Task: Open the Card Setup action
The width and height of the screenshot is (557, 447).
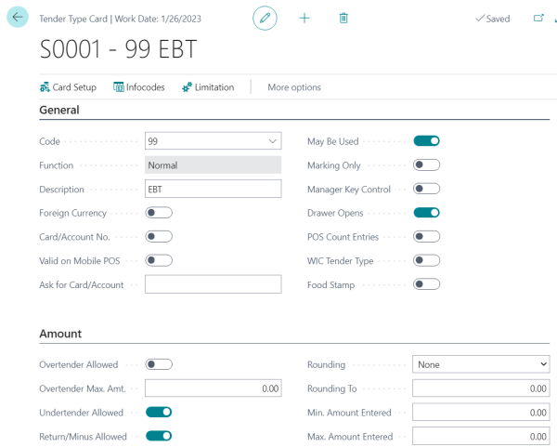Action: pos(68,87)
